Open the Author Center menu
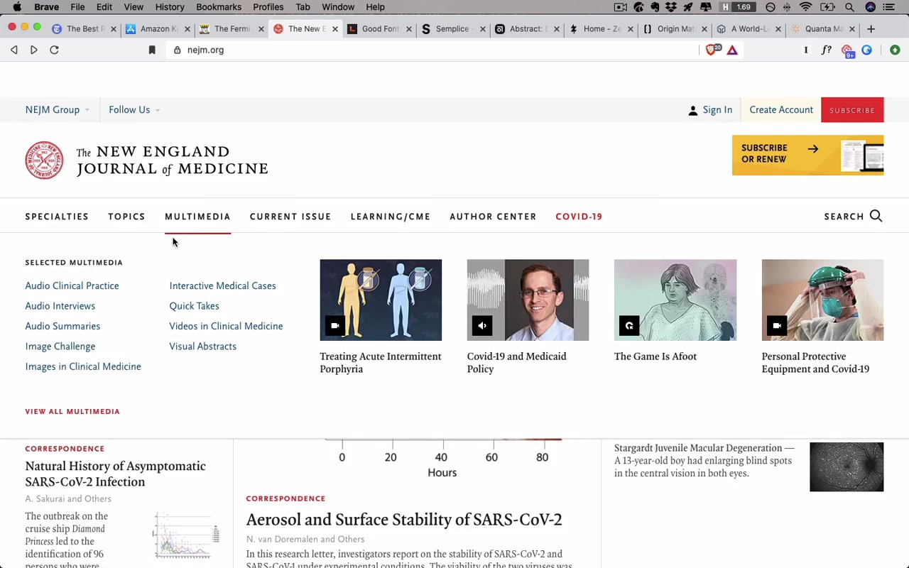The width and height of the screenshot is (909, 568). point(493,217)
